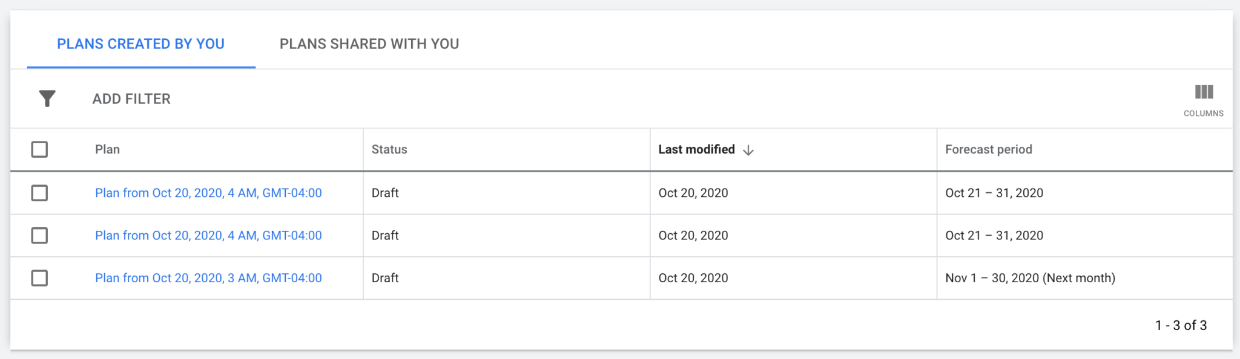This screenshot has width=1240, height=359.
Task: Click the Status column header
Action: [x=390, y=149]
